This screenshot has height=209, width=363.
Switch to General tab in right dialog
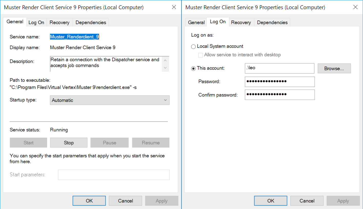click(196, 22)
